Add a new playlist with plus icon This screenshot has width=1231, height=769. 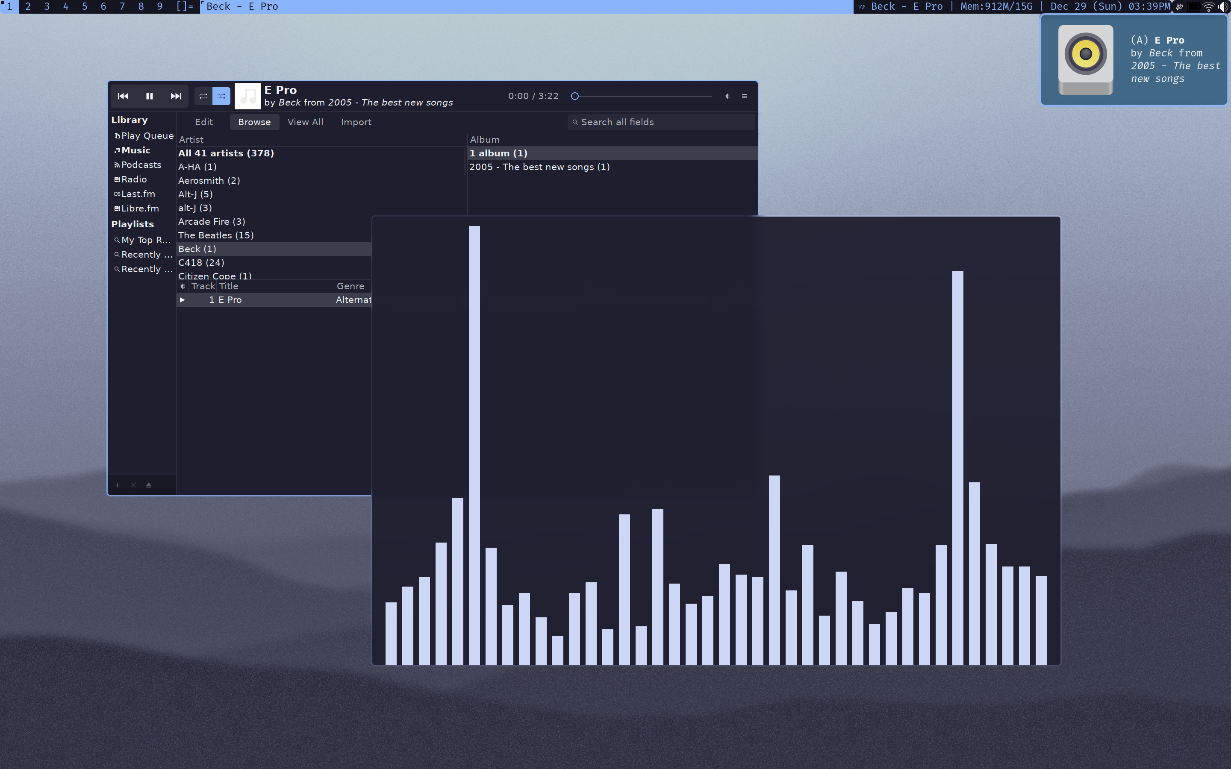pos(118,485)
